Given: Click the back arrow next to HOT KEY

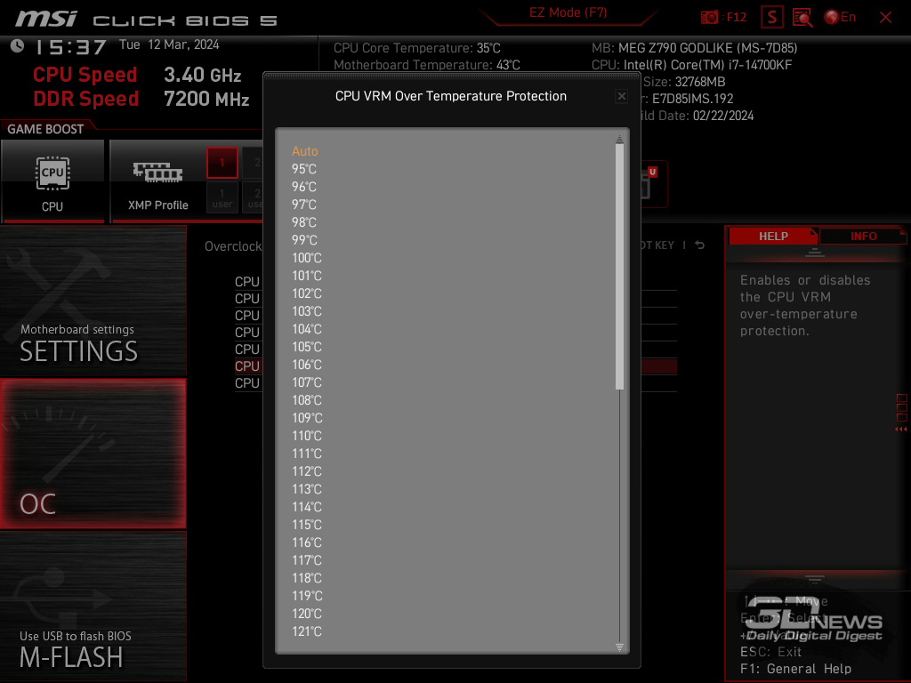Looking at the screenshot, I should tap(700, 245).
